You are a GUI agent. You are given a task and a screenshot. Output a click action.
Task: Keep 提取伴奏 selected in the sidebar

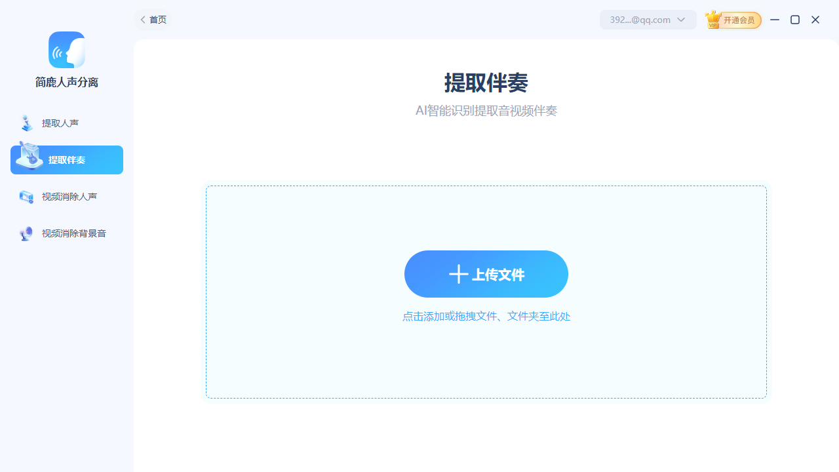point(66,159)
